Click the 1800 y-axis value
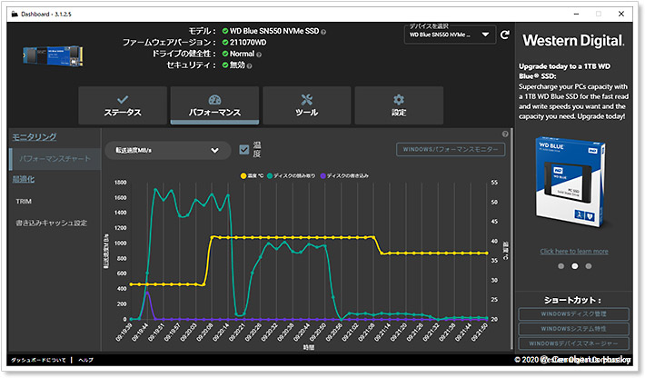 click(121, 183)
